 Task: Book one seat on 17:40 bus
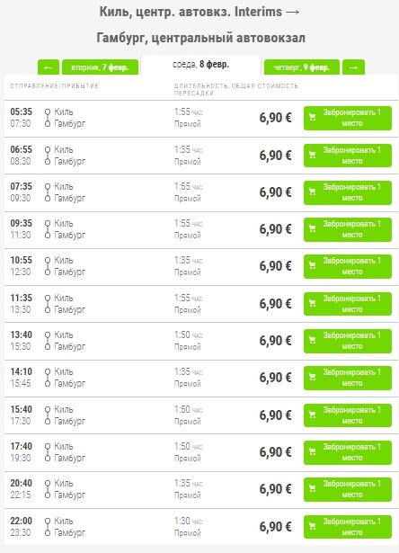(x=348, y=452)
